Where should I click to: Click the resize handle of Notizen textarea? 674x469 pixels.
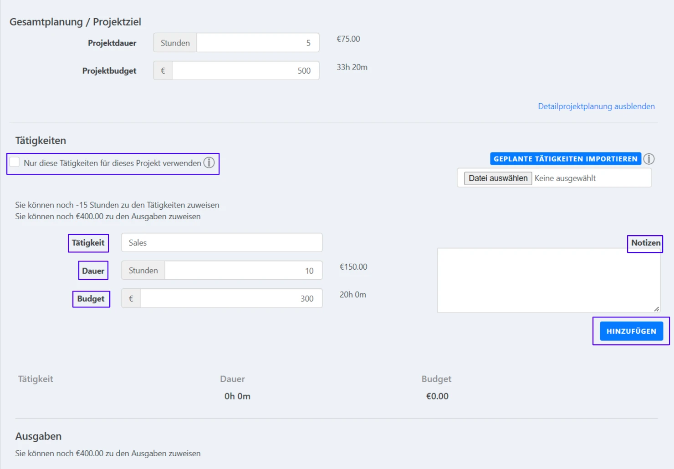(656, 309)
